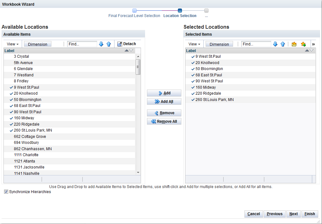Click the Detach button in Available Items

(x=126, y=44)
